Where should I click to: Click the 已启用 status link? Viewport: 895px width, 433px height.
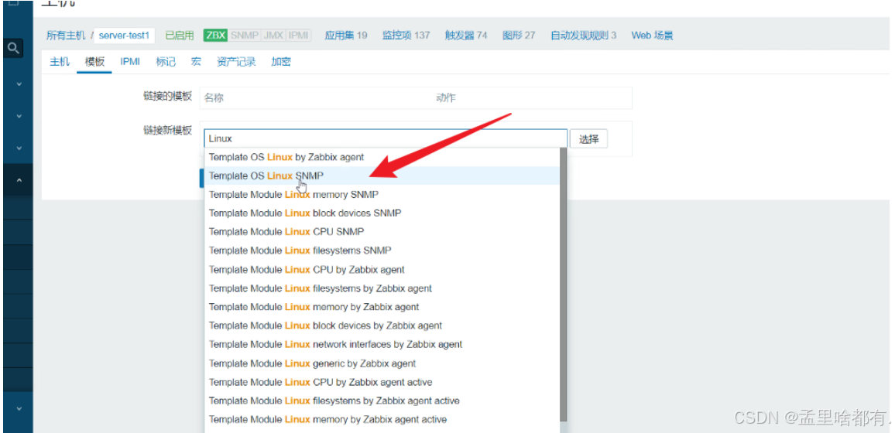179,36
